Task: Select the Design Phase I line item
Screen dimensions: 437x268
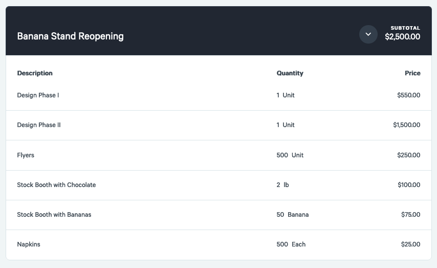Action: (x=38, y=95)
